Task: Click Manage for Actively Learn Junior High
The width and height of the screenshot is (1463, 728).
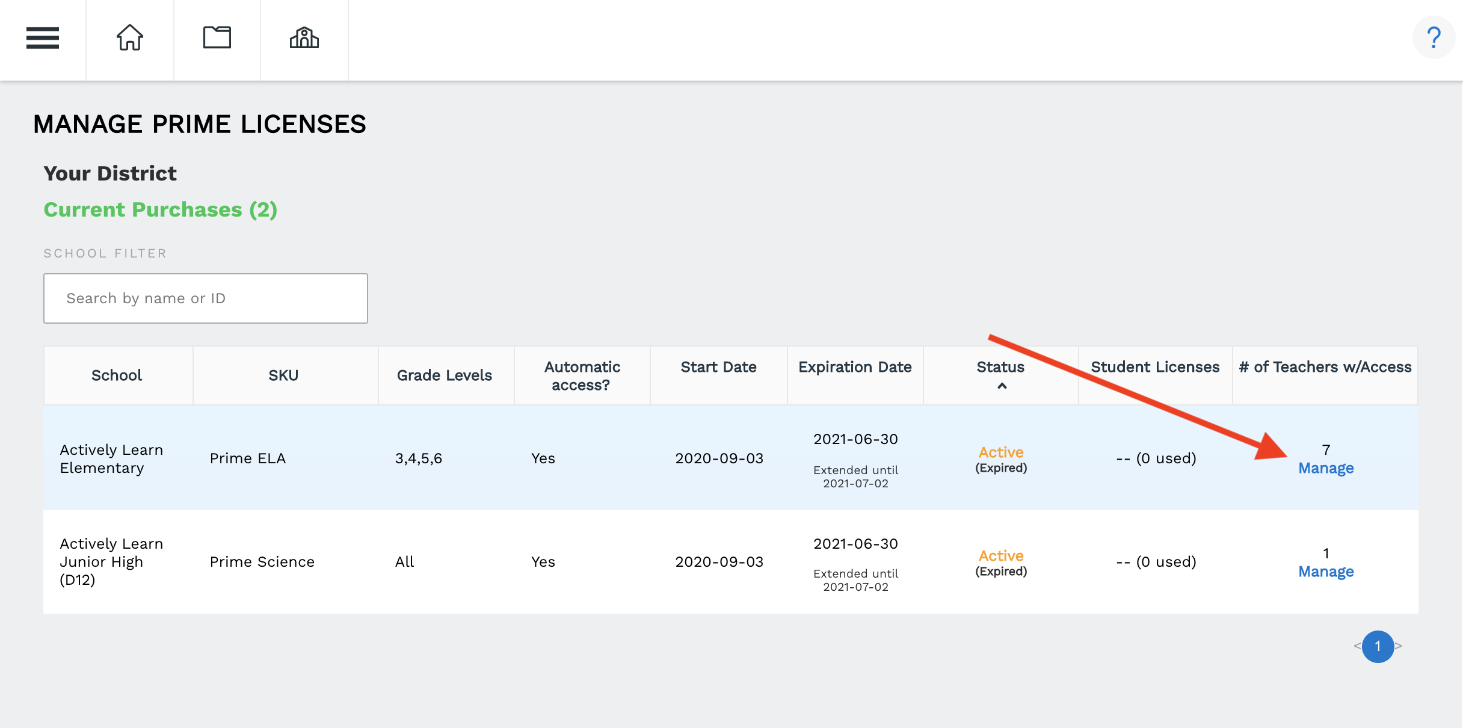Action: click(x=1326, y=572)
